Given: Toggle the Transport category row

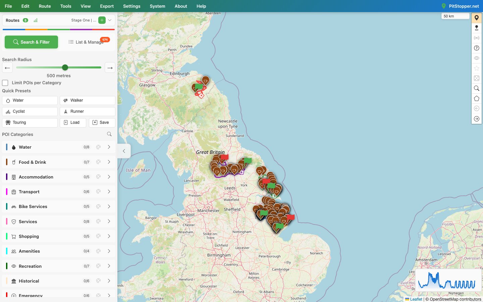Looking at the screenshot, I should pos(59,192).
